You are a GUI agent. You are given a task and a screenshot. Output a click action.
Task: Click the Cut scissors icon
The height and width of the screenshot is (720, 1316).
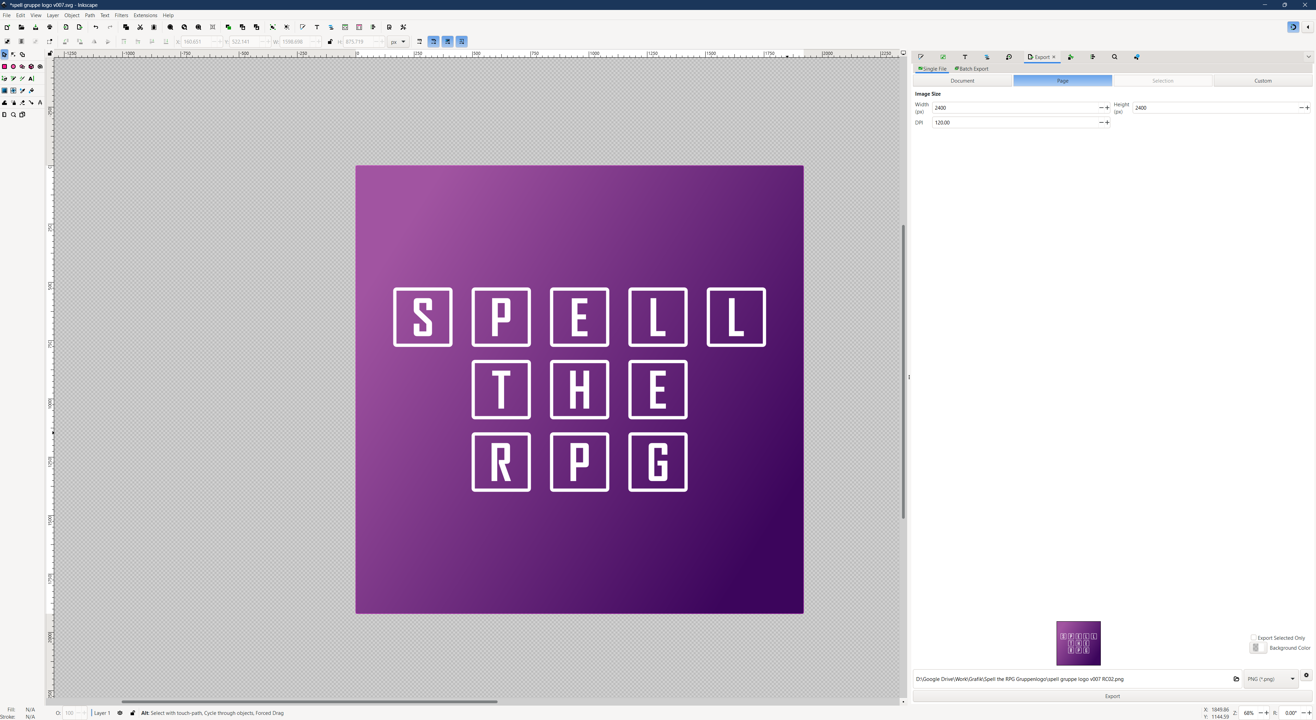tap(140, 27)
